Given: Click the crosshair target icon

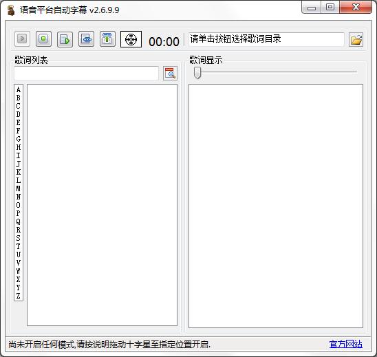Looking at the screenshot, I should [131, 39].
